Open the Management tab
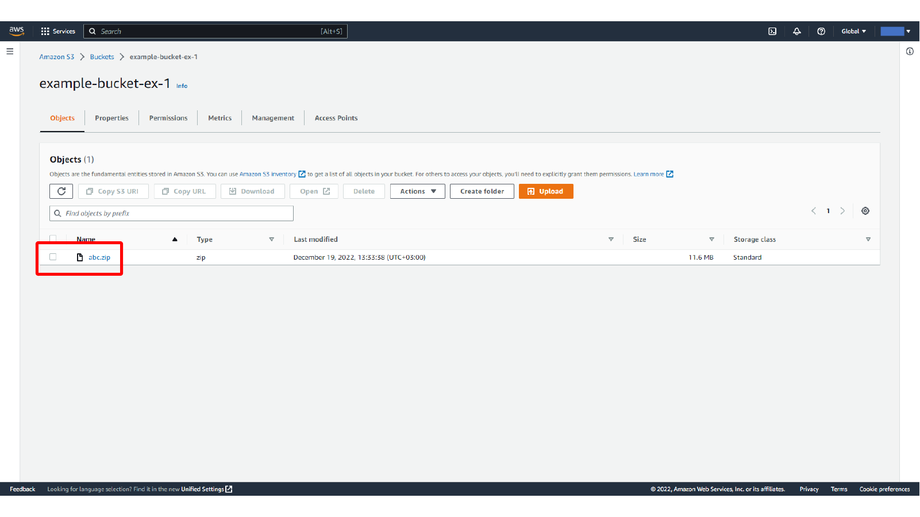The width and height of the screenshot is (920, 517). pos(273,118)
